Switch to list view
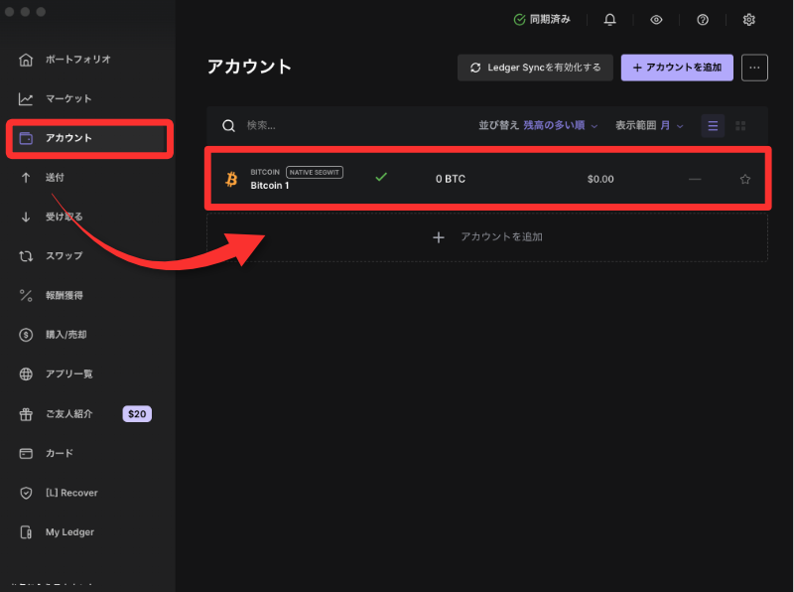Screen dimensions: 794x592 713,126
